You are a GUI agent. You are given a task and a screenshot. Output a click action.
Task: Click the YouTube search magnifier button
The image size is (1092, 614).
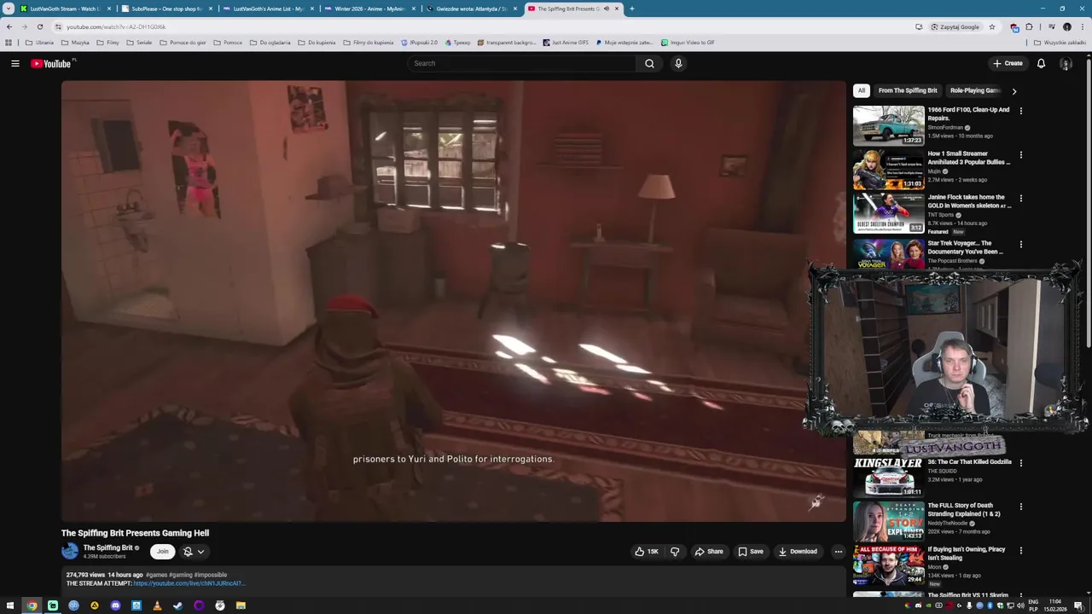(x=649, y=63)
